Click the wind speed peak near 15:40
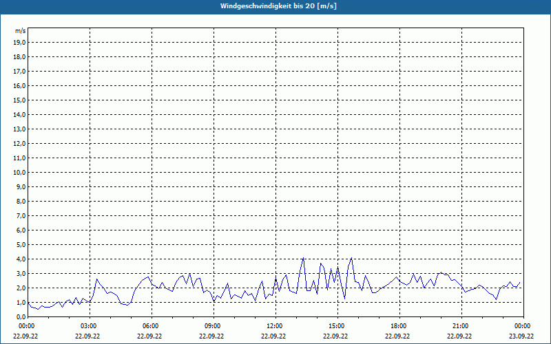 click(x=351, y=259)
